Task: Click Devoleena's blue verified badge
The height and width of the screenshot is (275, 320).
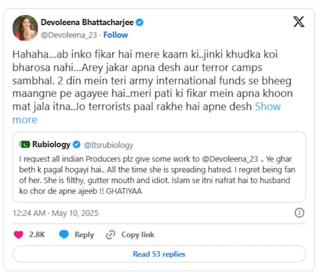Action: point(139,23)
